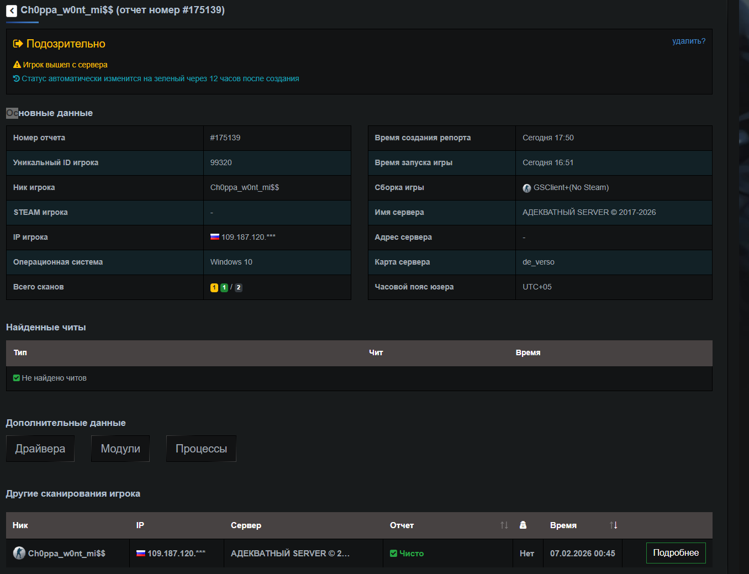Click the history clock icon before Статус
Image resolution: width=749 pixels, height=574 pixels.
point(17,78)
